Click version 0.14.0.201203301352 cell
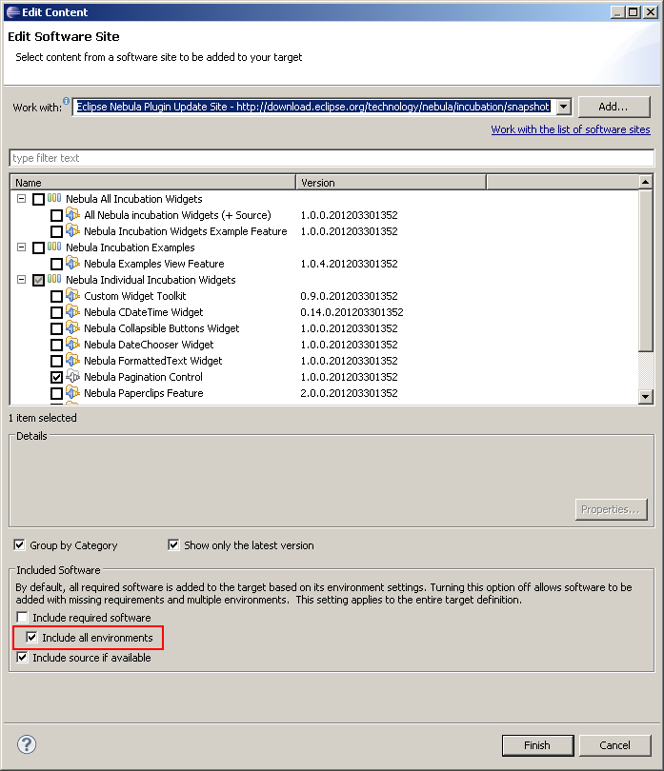Screen dimensions: 664x771 pos(352,312)
